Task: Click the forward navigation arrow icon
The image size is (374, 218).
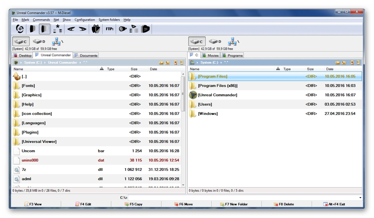Action: point(83,29)
